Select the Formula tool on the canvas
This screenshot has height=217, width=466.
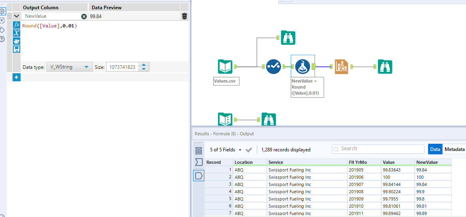tap(302, 66)
